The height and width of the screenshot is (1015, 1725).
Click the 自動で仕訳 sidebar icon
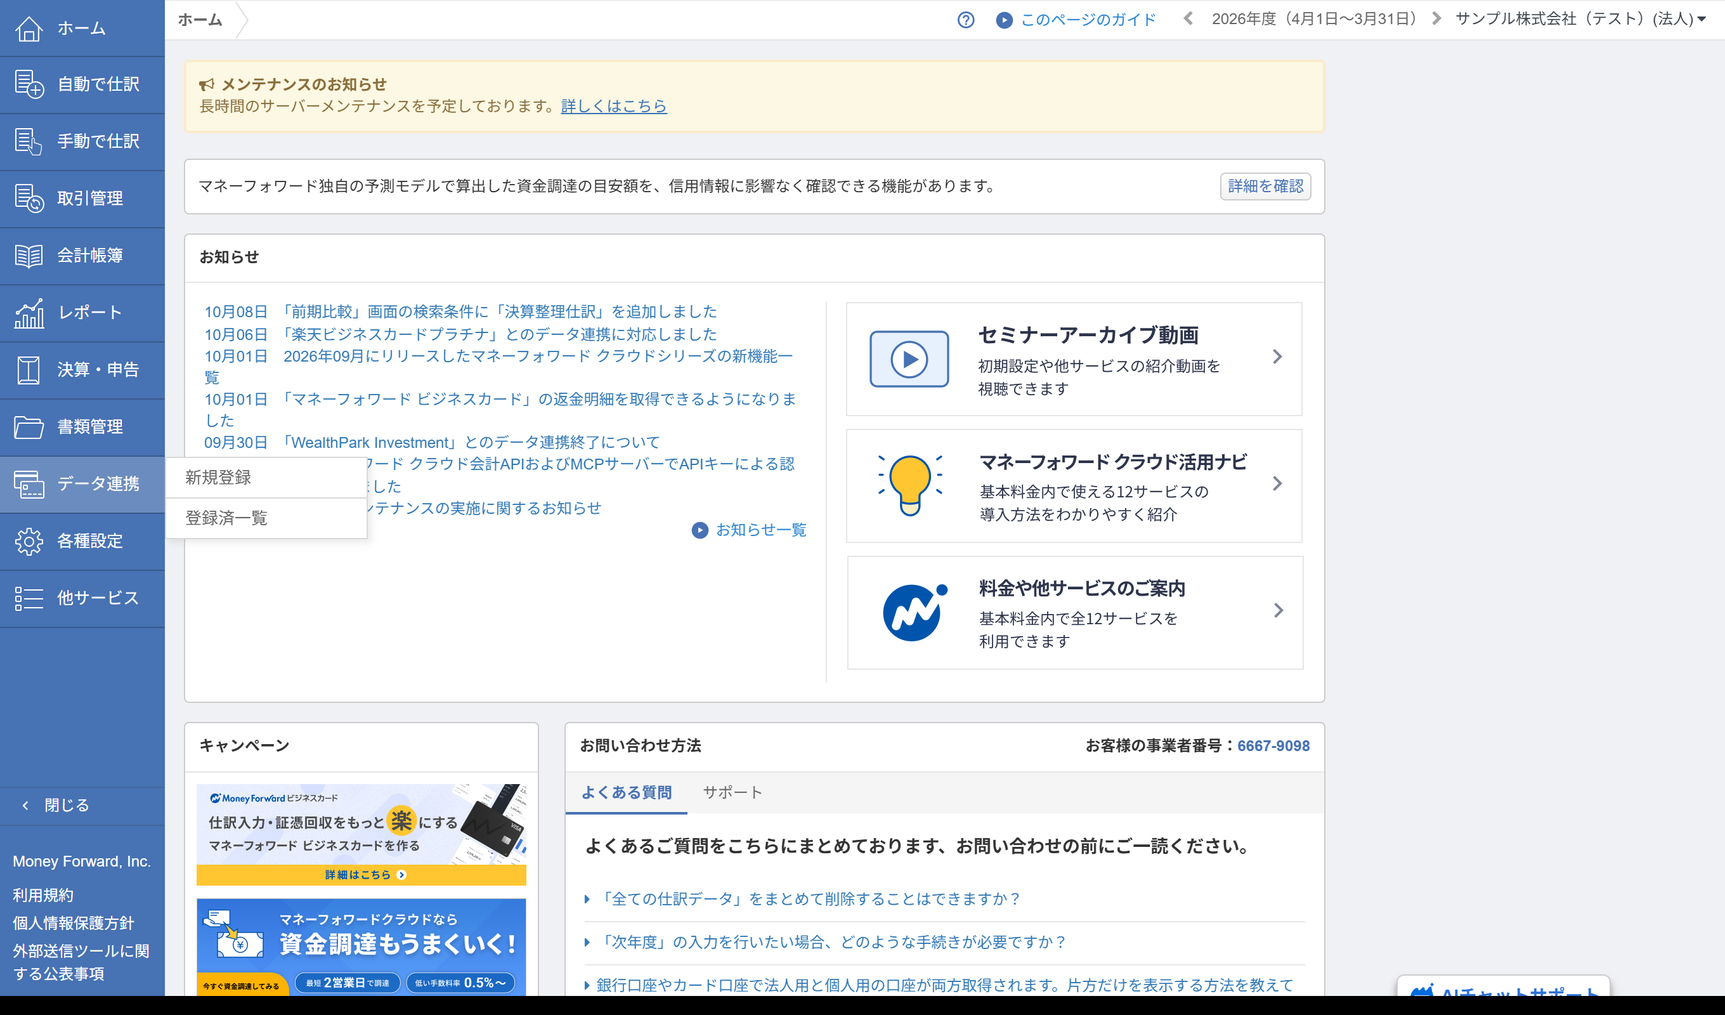click(x=29, y=84)
